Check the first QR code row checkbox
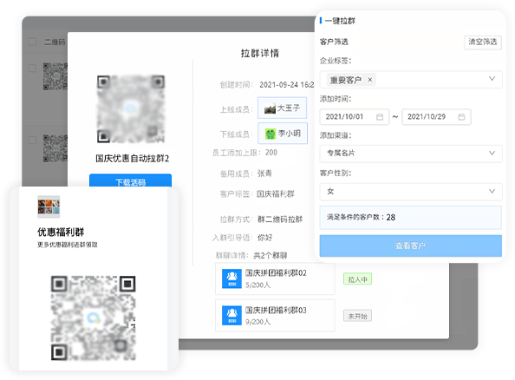 (32, 69)
